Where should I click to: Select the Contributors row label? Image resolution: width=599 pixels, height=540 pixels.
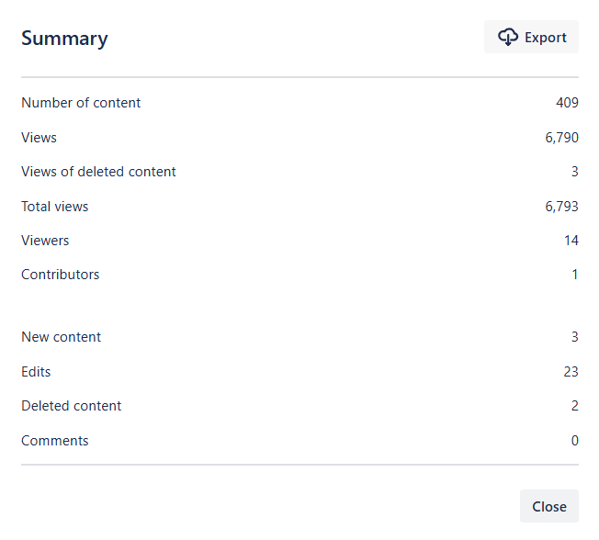point(60,275)
